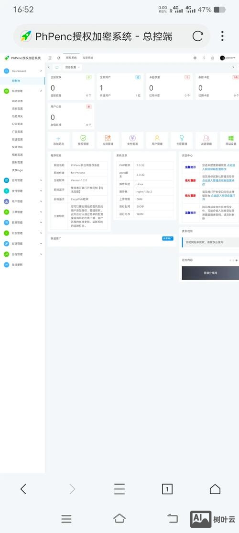Click the blue 我要推广 button
Viewport: 239px width, 533px height.
[168, 238]
